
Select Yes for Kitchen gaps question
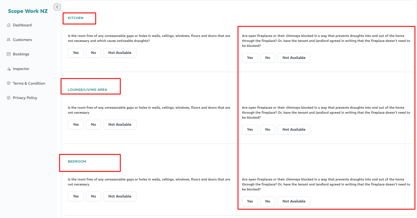[76, 53]
